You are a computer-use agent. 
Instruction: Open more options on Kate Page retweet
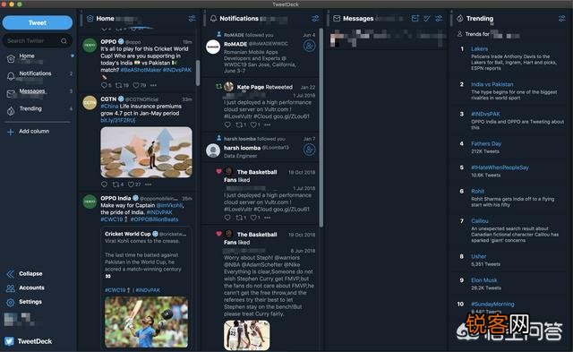coord(268,125)
